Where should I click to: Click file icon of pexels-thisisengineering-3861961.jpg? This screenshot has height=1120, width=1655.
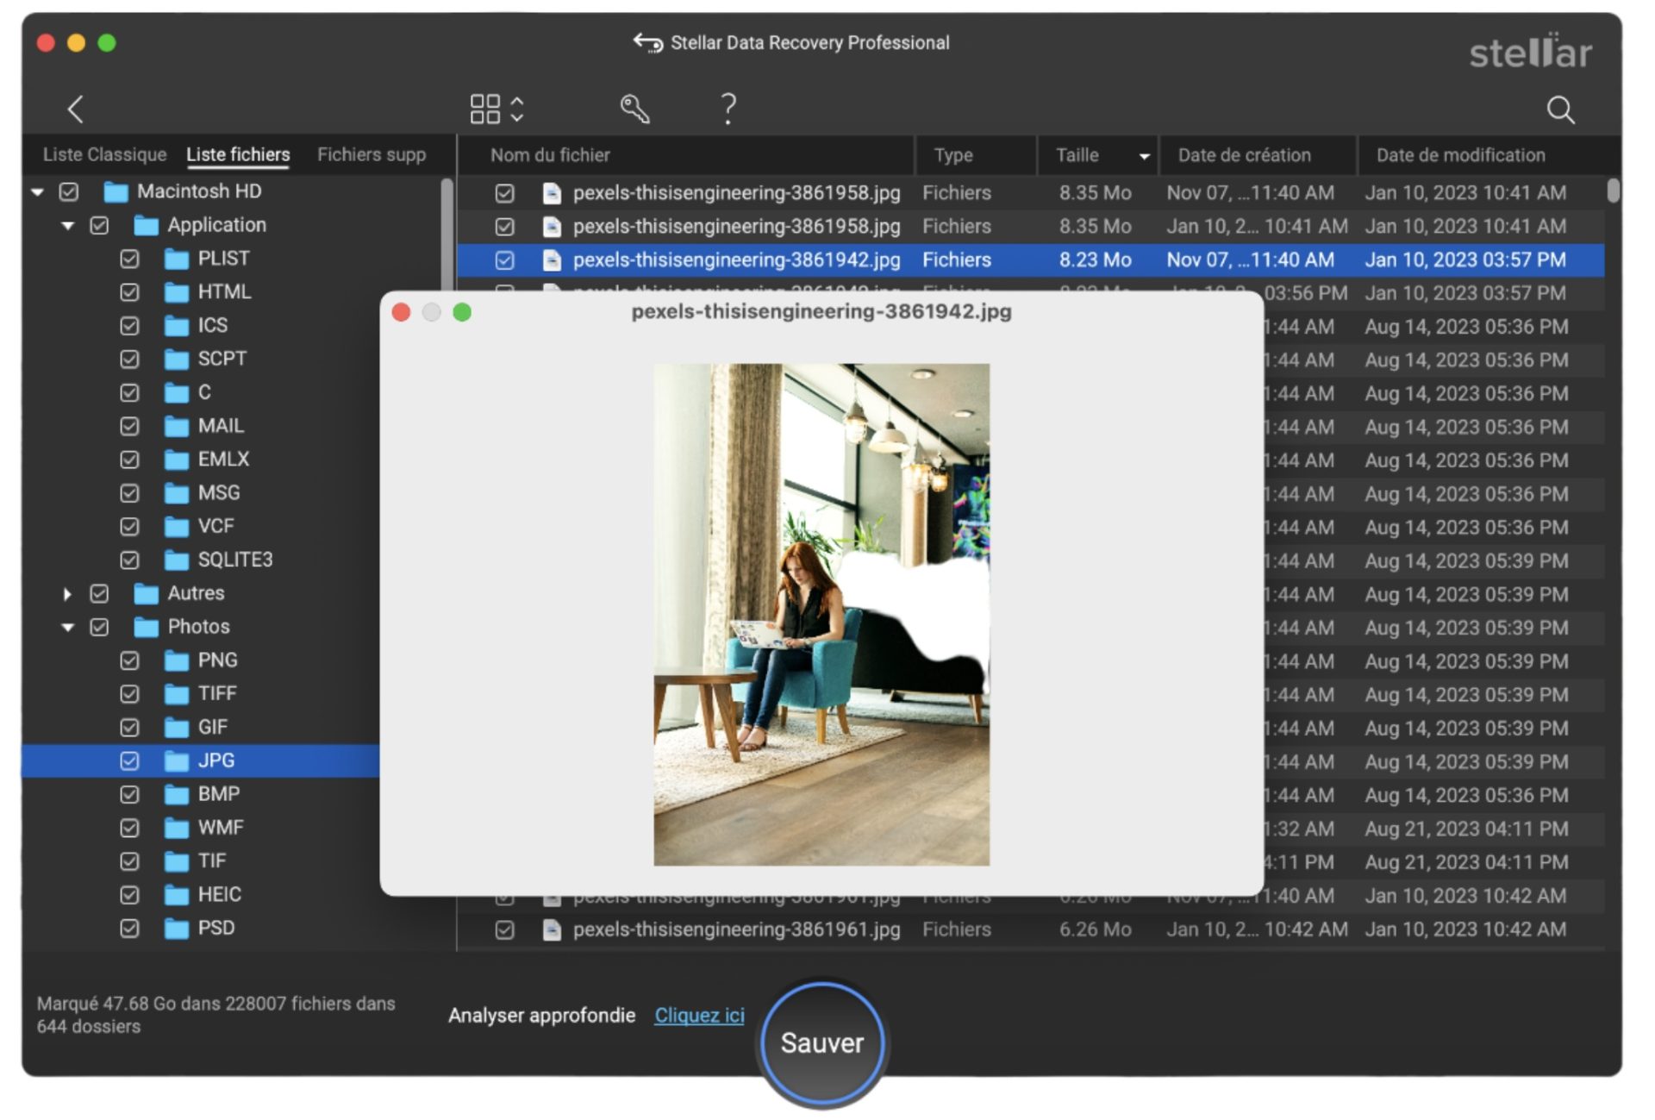552,929
